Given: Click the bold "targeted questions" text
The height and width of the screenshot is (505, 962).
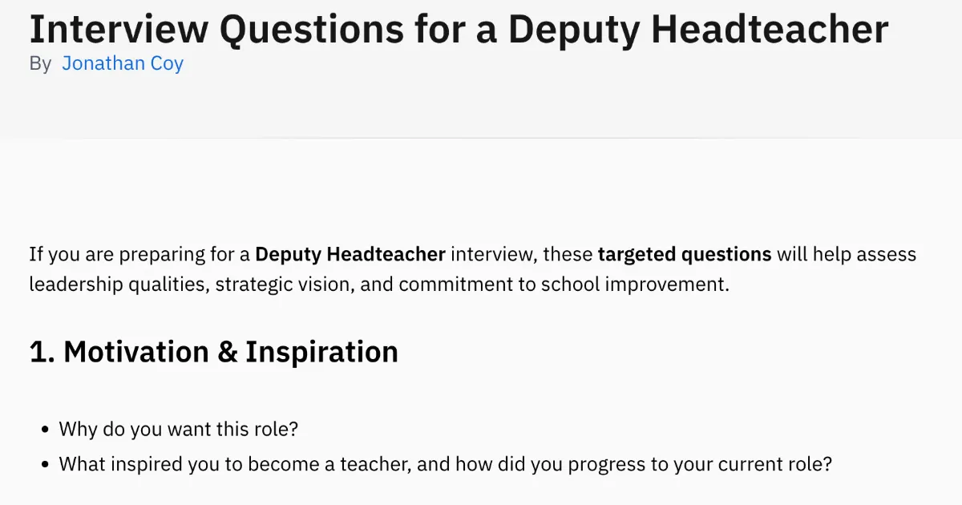Looking at the screenshot, I should point(684,255).
